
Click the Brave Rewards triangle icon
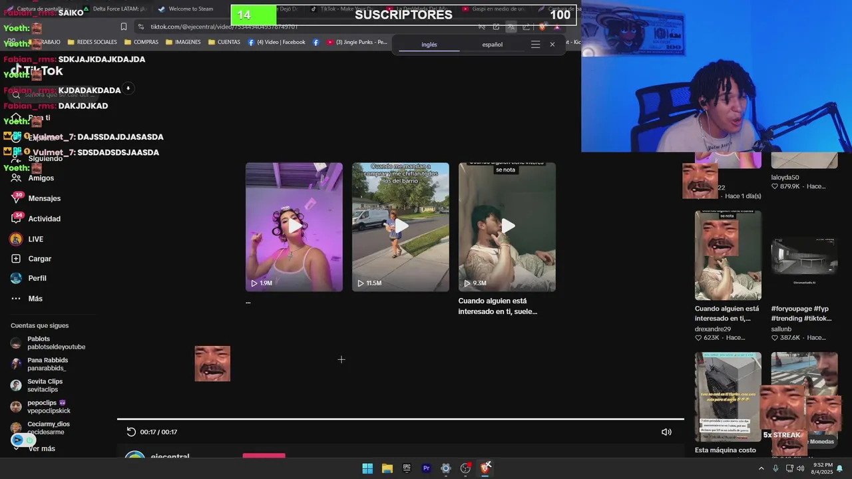coord(557,27)
